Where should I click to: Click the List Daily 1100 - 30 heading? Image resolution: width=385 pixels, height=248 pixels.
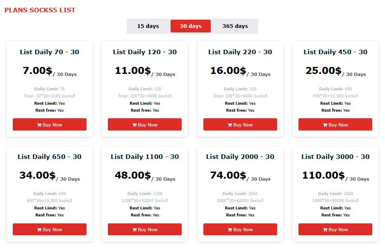145,157
